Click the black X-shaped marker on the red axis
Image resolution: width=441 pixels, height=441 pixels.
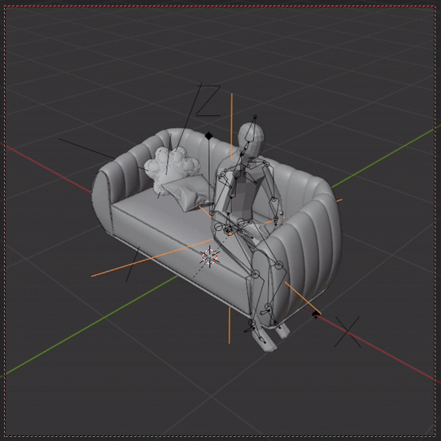pos(348,332)
